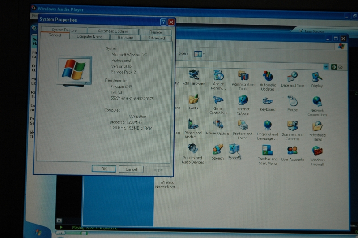Open the Views dropdown in Control Panel toolbar

(199, 54)
